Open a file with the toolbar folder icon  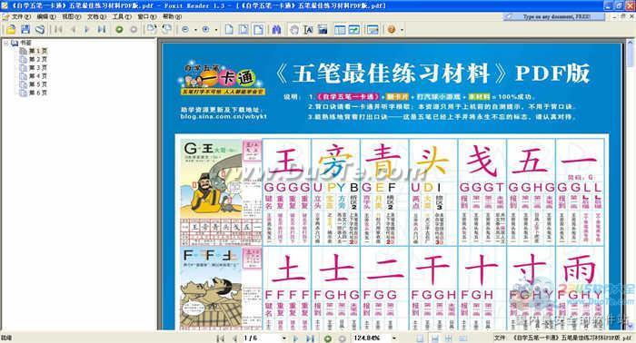(x=11, y=29)
